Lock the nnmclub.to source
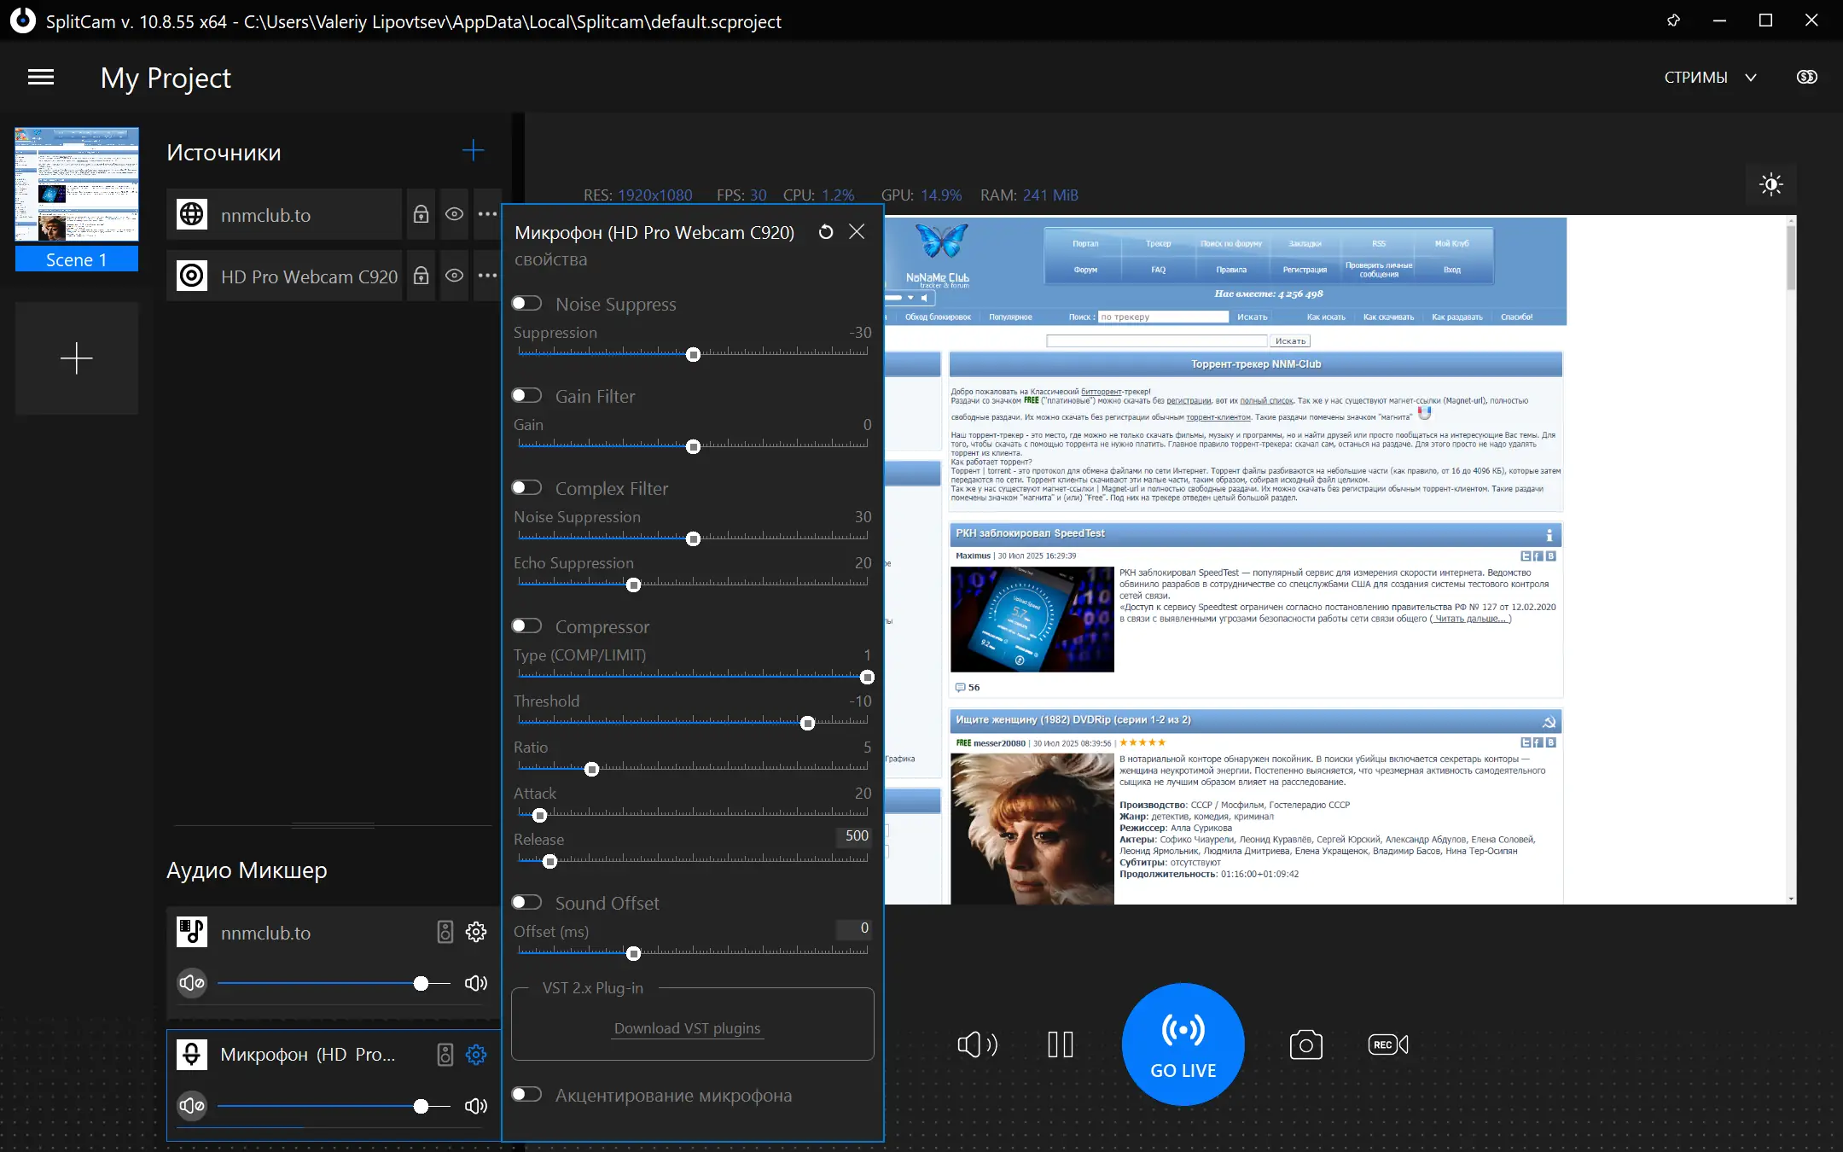Image resolution: width=1843 pixels, height=1152 pixels. (421, 214)
